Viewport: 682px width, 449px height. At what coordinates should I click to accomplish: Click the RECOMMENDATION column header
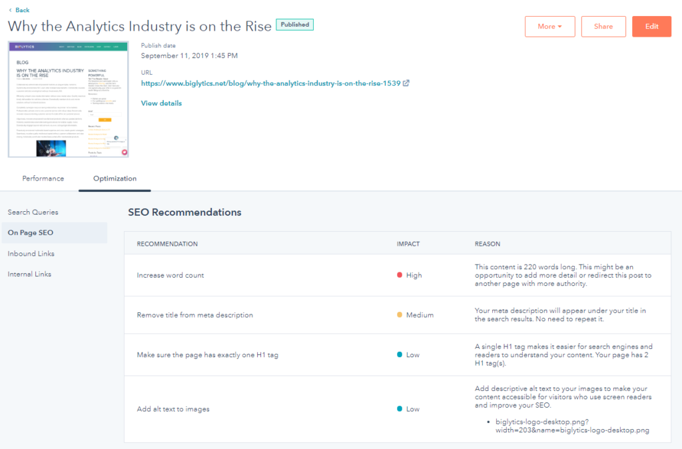point(167,244)
